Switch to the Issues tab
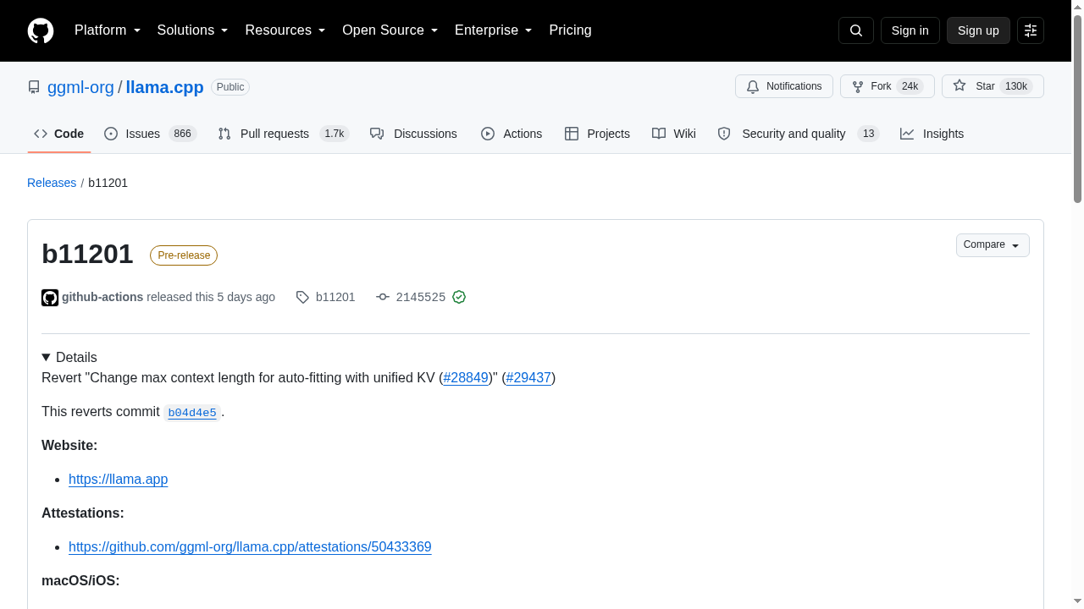 [x=151, y=134]
